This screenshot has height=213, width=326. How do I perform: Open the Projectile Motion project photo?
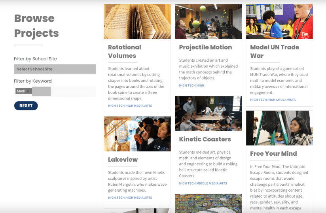click(208, 22)
